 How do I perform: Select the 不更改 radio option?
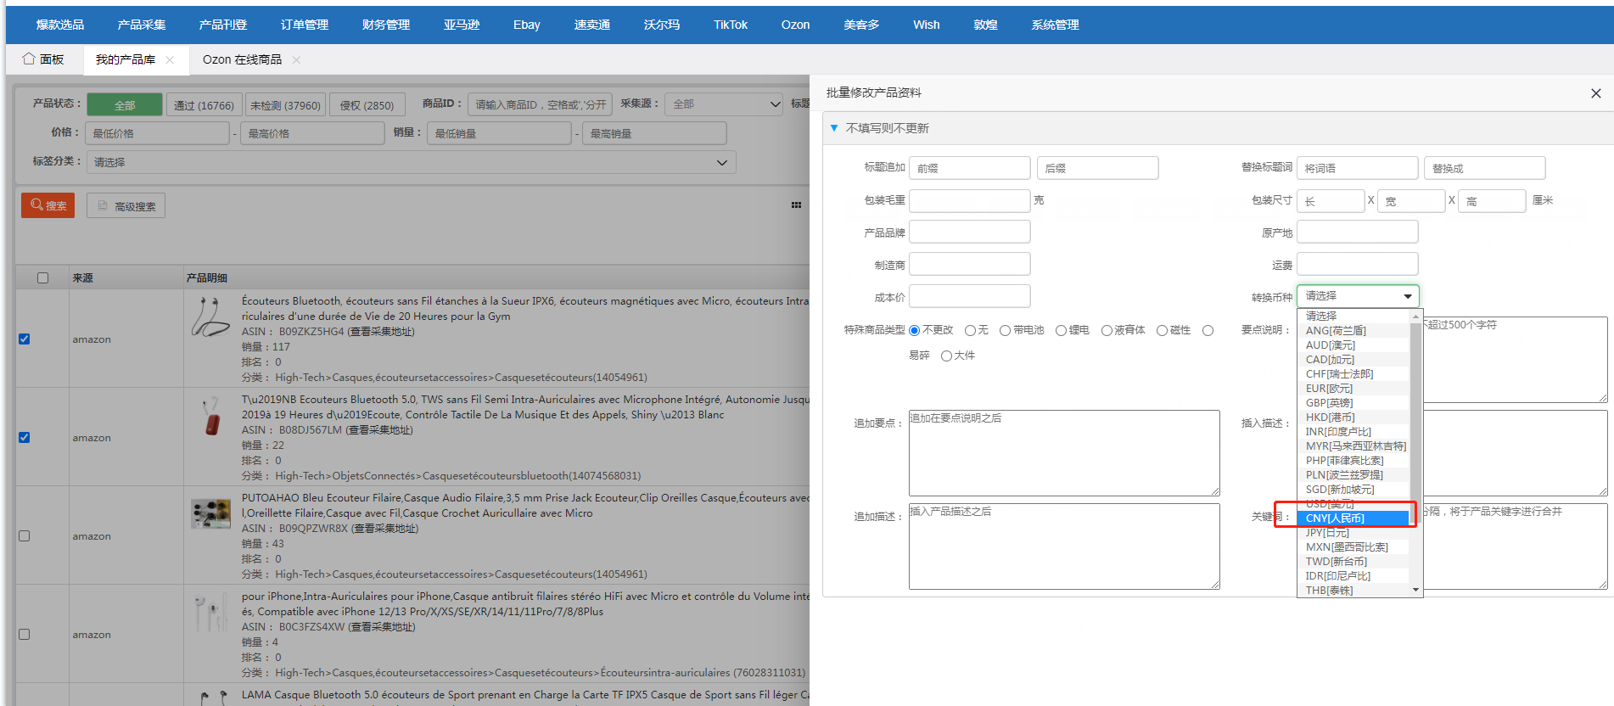(915, 330)
